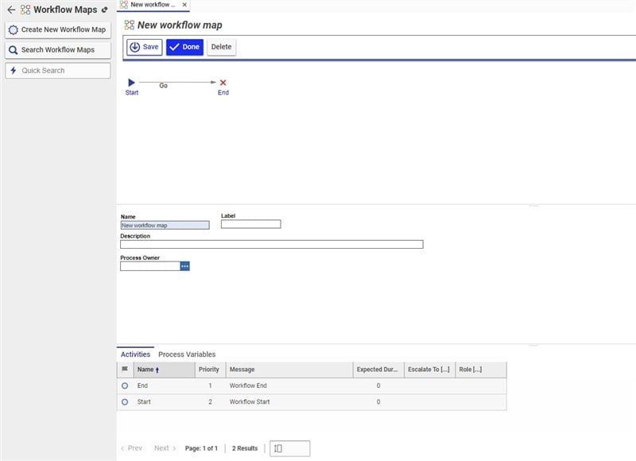Click the table menu icon in header row
Image resolution: width=636 pixels, height=461 pixels.
125,370
